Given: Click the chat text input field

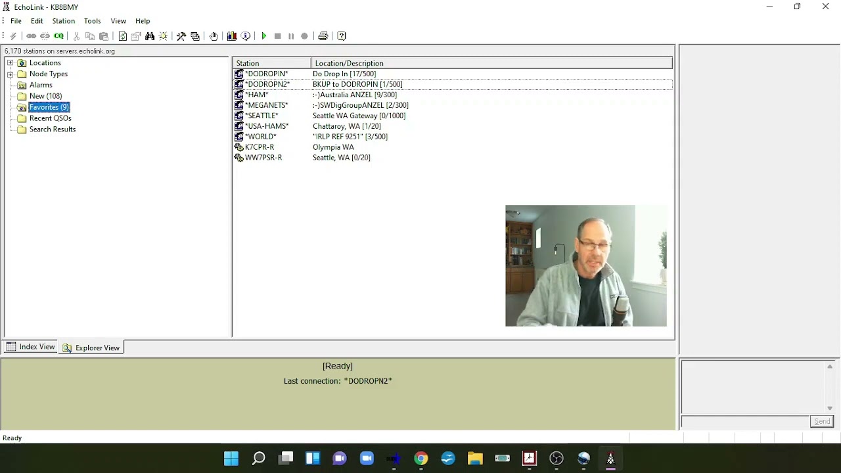Looking at the screenshot, I should point(746,422).
